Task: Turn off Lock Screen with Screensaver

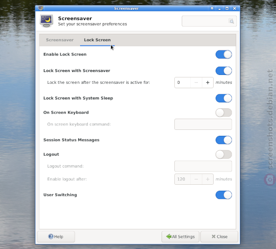Action: (x=224, y=71)
